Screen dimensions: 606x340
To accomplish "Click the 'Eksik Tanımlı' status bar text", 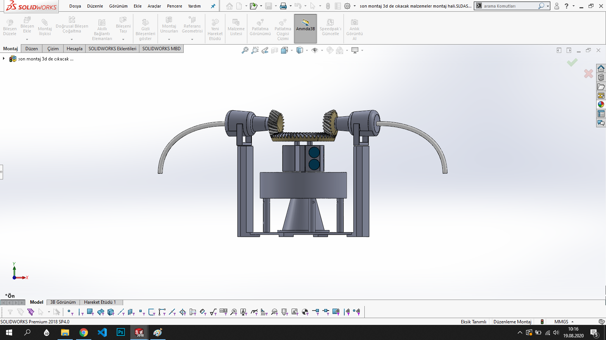I will [473, 322].
